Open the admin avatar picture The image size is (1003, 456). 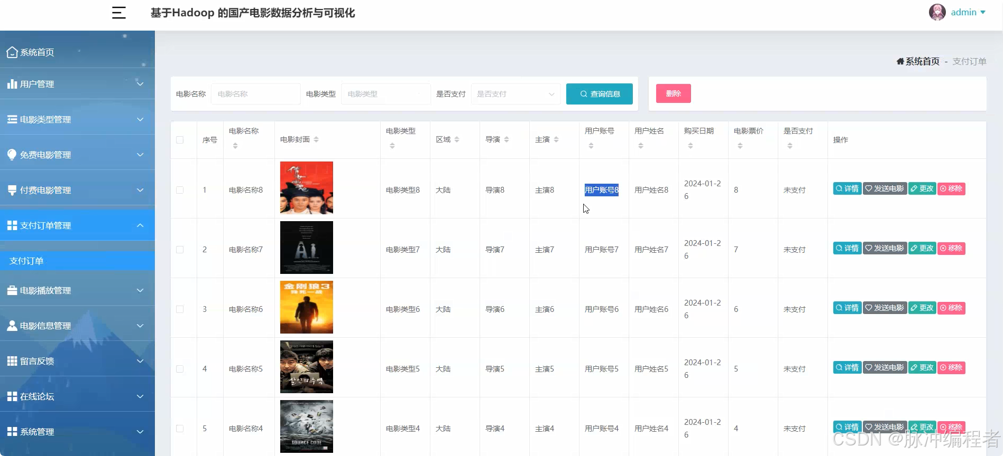pos(937,12)
